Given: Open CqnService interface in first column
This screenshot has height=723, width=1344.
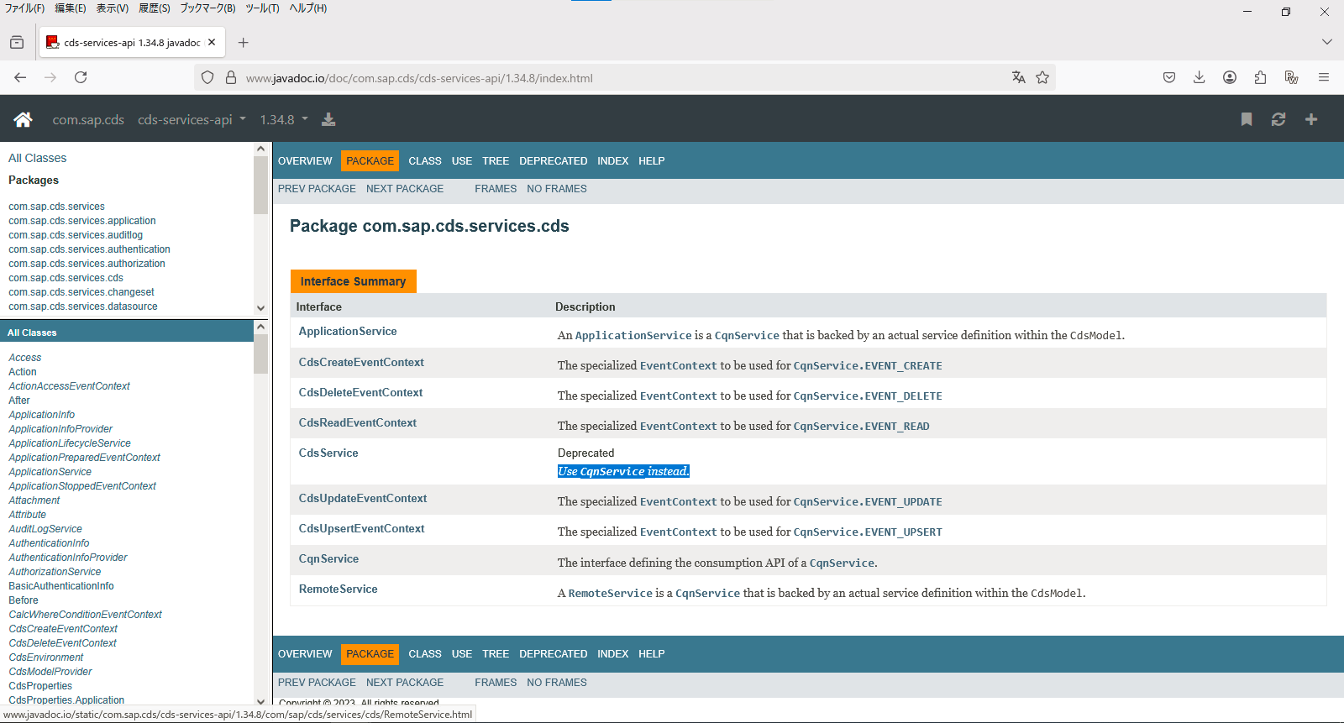Looking at the screenshot, I should point(328,558).
